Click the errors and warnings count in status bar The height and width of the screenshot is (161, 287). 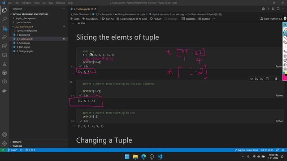[30, 150]
